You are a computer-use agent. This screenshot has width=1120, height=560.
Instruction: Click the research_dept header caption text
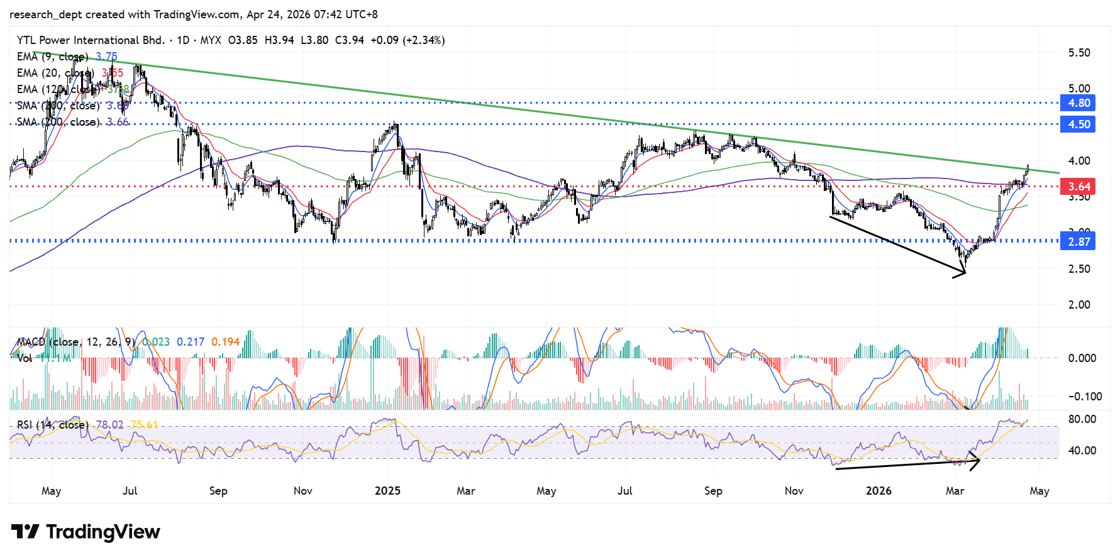[194, 14]
